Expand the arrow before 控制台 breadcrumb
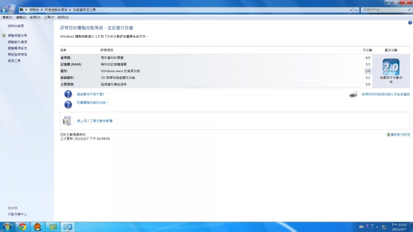The width and height of the screenshot is (413, 232). [26, 10]
